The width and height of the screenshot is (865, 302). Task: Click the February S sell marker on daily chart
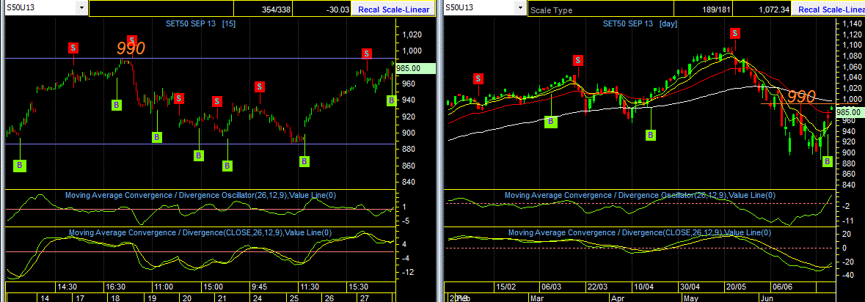click(x=478, y=79)
